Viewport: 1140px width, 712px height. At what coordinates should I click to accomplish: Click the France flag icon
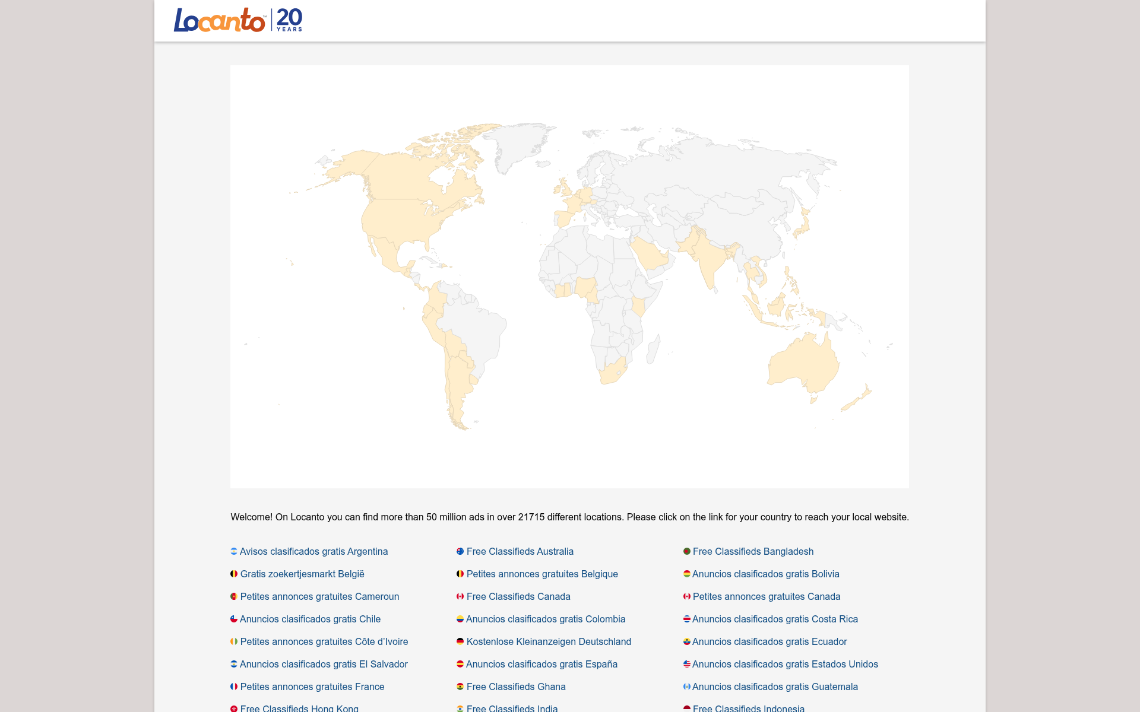234,686
